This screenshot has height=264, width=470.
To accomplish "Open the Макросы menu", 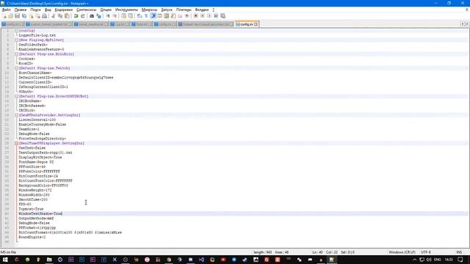I will [x=149, y=10].
